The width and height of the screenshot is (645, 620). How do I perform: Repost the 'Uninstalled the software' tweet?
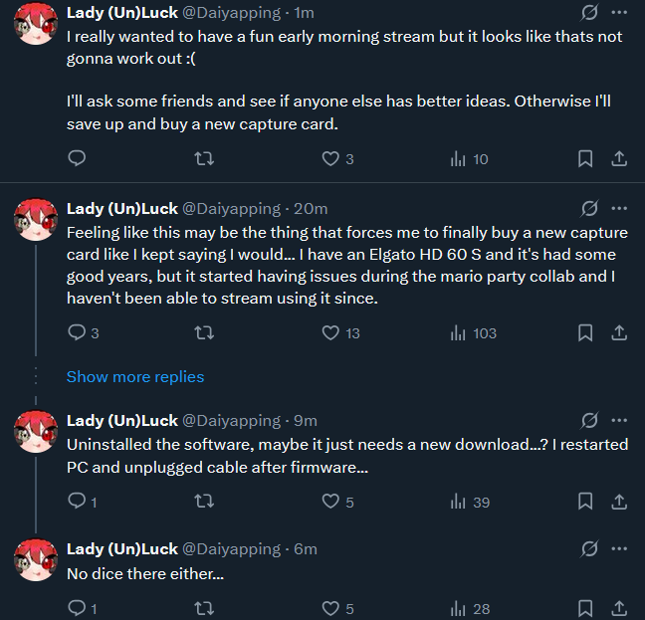(x=204, y=503)
